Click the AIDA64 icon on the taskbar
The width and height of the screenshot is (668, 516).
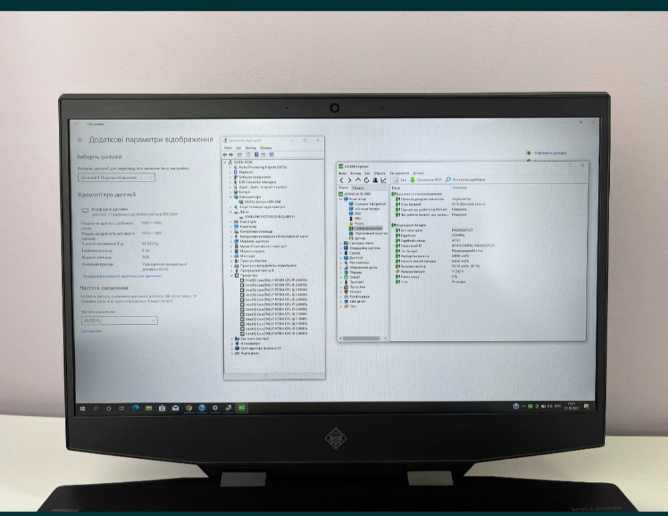click(x=241, y=407)
